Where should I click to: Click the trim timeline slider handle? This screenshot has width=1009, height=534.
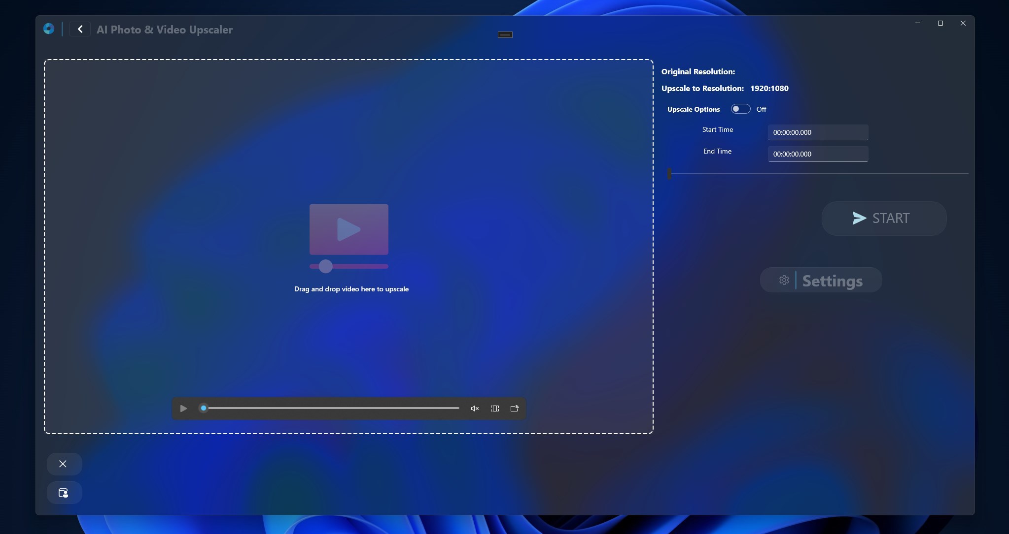pos(669,174)
